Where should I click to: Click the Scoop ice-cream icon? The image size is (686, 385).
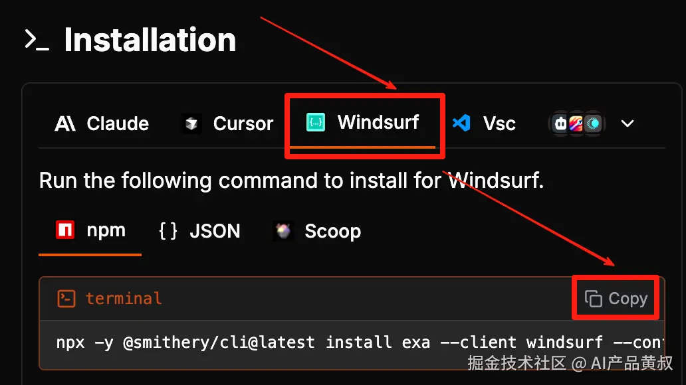coord(283,231)
